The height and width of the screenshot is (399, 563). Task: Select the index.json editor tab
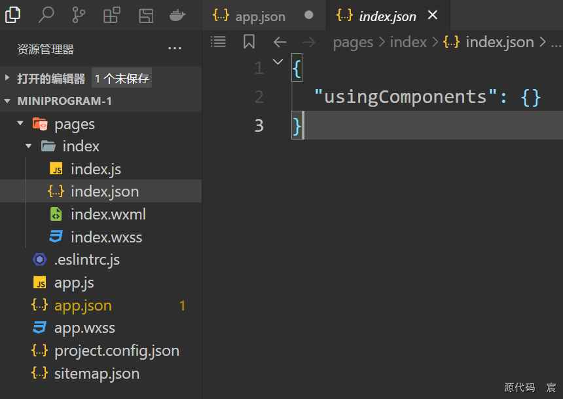pos(388,16)
